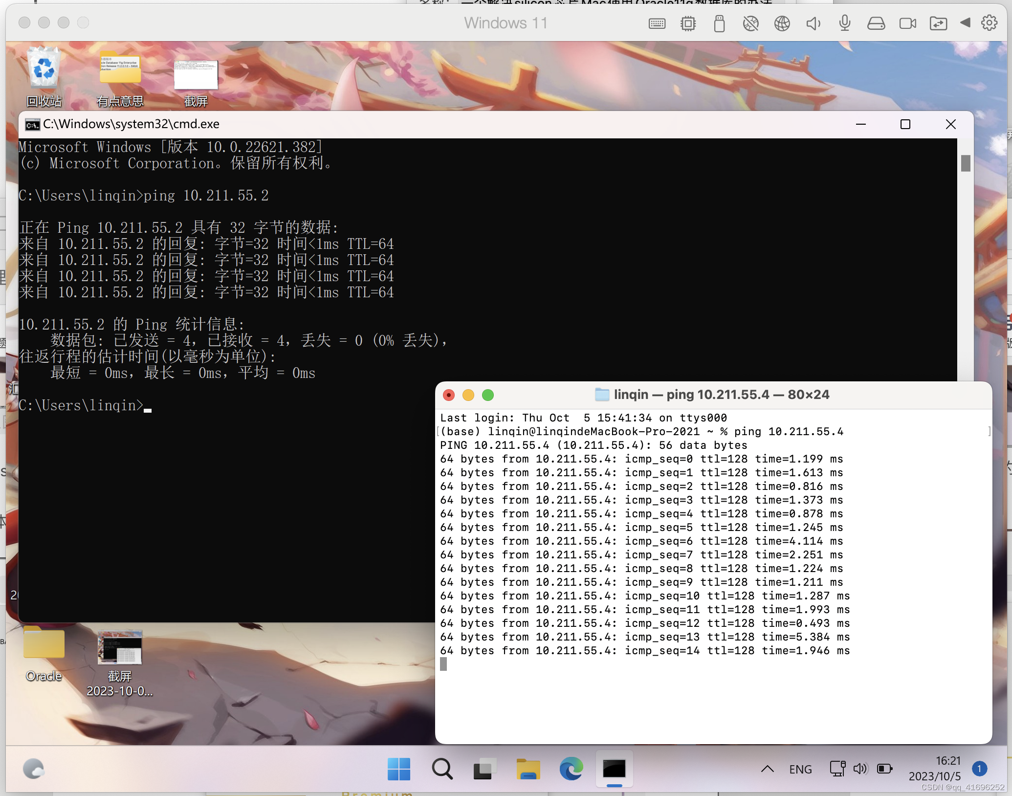Minimize the cmd.exe window
The height and width of the screenshot is (796, 1012).
coord(861,124)
